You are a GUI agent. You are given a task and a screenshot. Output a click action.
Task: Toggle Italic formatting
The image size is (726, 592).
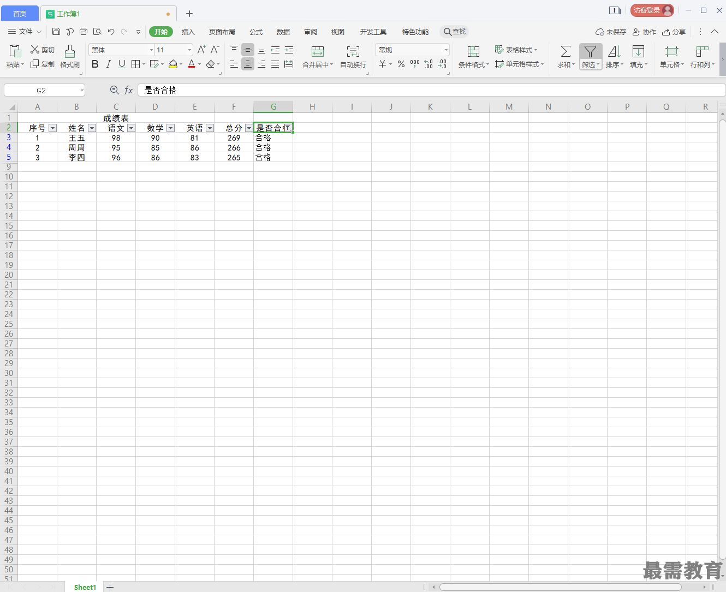coord(108,64)
